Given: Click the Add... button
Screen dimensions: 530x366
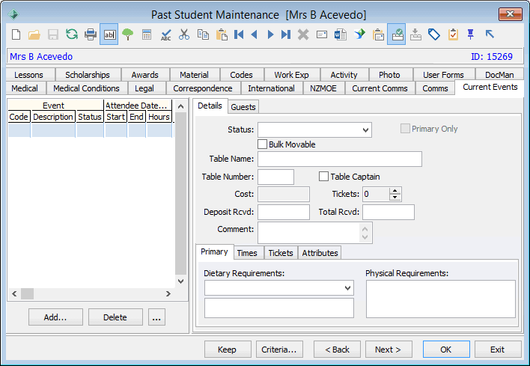Looking at the screenshot, I should point(55,317).
